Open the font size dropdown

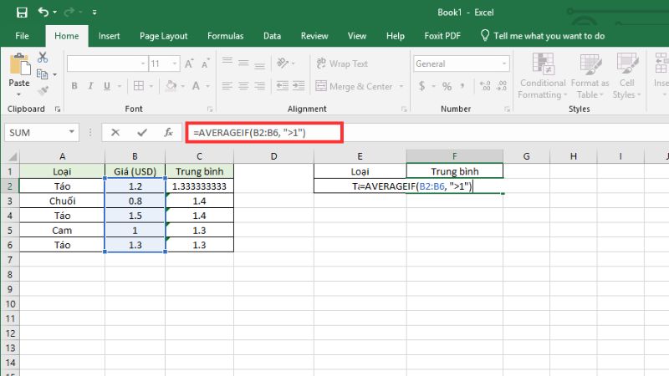click(x=173, y=64)
